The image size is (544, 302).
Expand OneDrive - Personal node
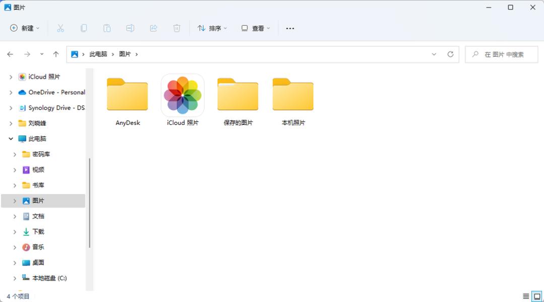[x=11, y=93]
